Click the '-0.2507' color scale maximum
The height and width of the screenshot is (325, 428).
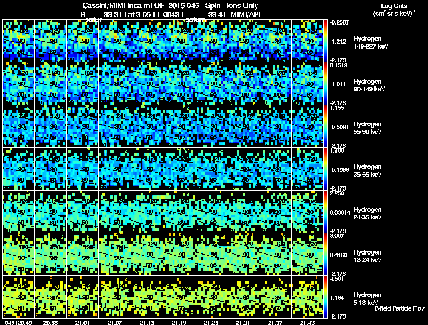click(339, 22)
